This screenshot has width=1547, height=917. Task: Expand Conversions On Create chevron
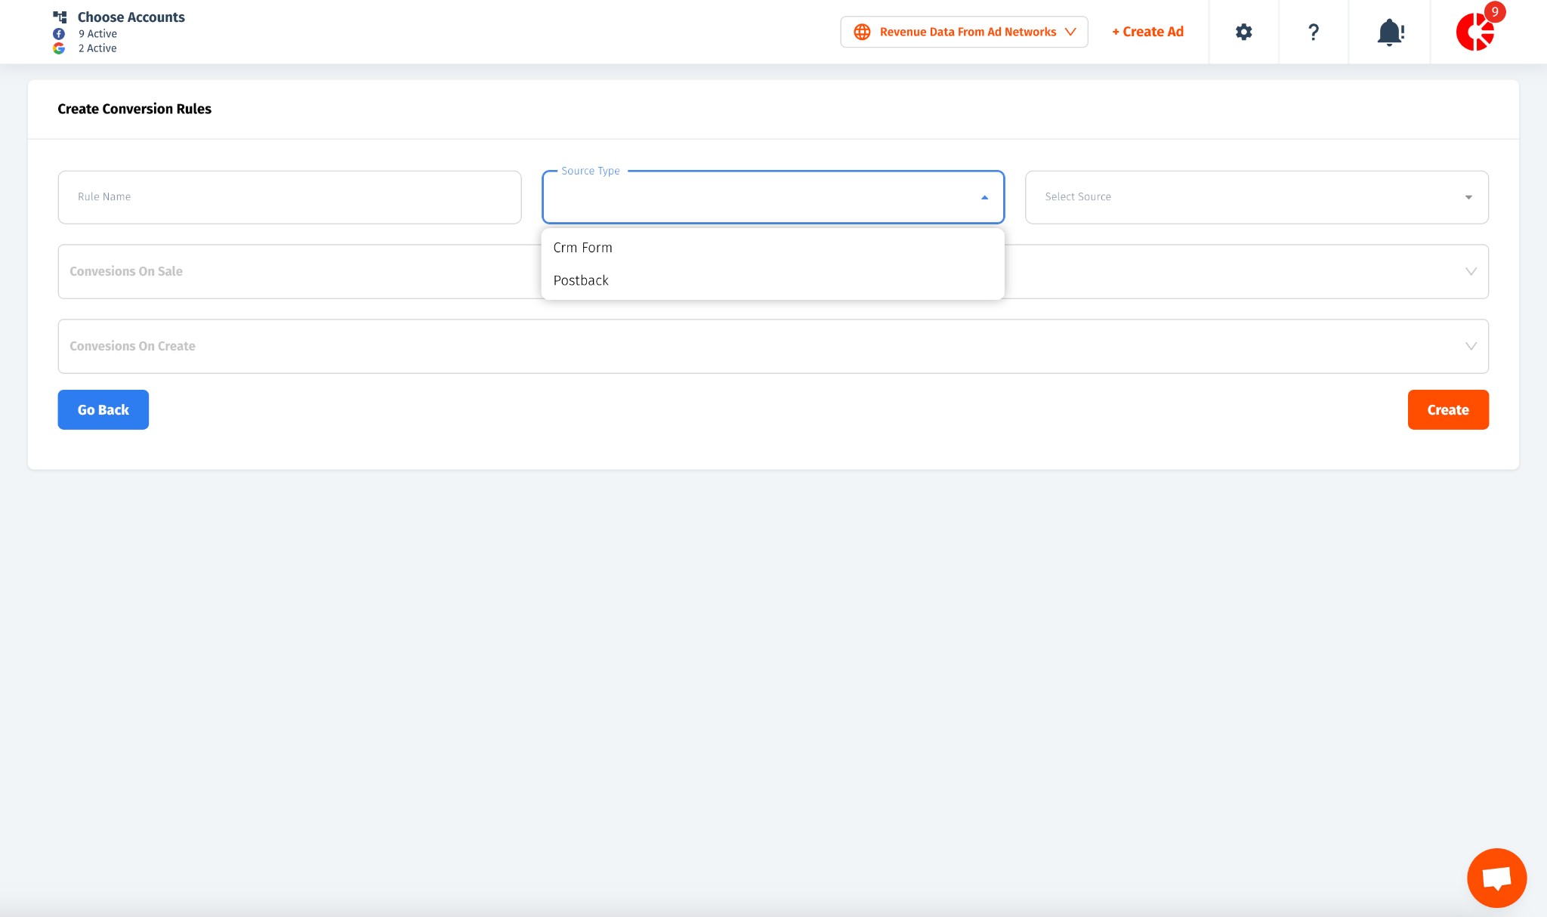[1470, 346]
